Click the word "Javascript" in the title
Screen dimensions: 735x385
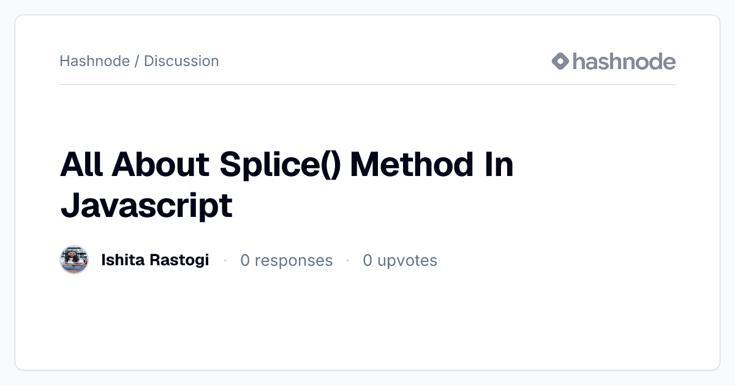click(x=146, y=206)
